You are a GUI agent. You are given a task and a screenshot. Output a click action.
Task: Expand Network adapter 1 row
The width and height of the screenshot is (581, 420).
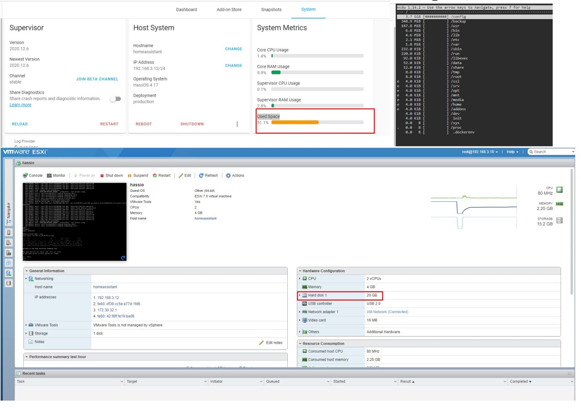click(300, 312)
